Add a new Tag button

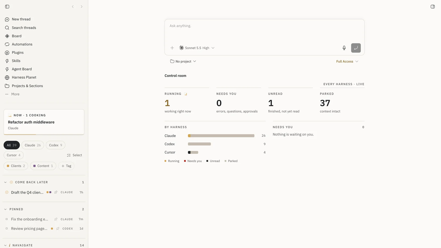66,166
